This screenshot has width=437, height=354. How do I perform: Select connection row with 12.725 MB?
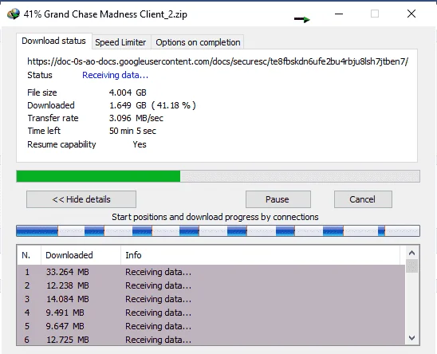point(211,340)
